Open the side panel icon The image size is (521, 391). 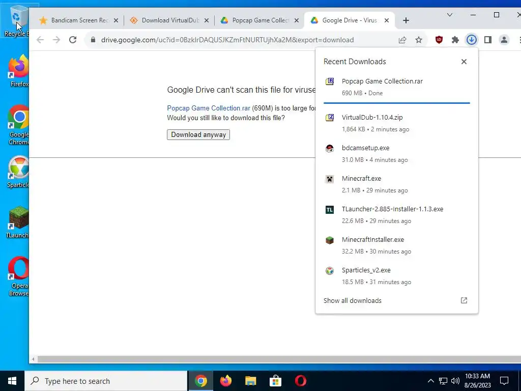(488, 40)
